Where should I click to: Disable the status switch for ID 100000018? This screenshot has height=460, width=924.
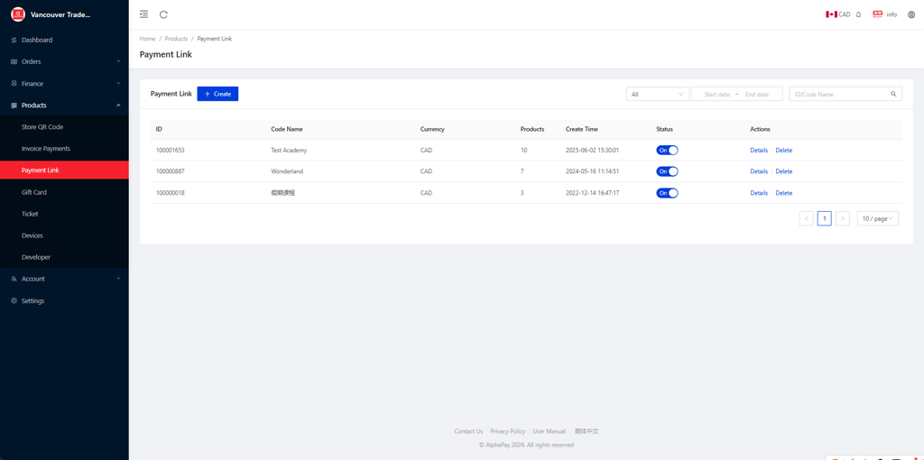click(x=667, y=193)
